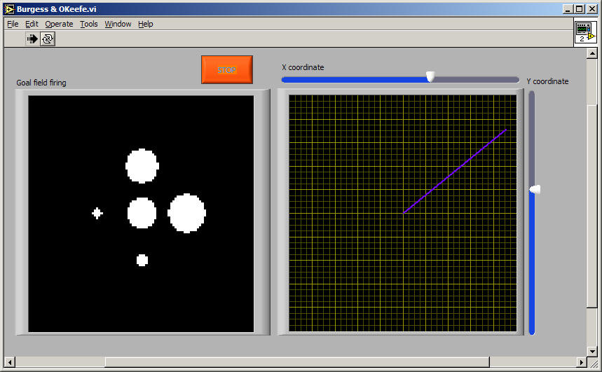Click the Y coordinate slider handle

click(x=535, y=189)
